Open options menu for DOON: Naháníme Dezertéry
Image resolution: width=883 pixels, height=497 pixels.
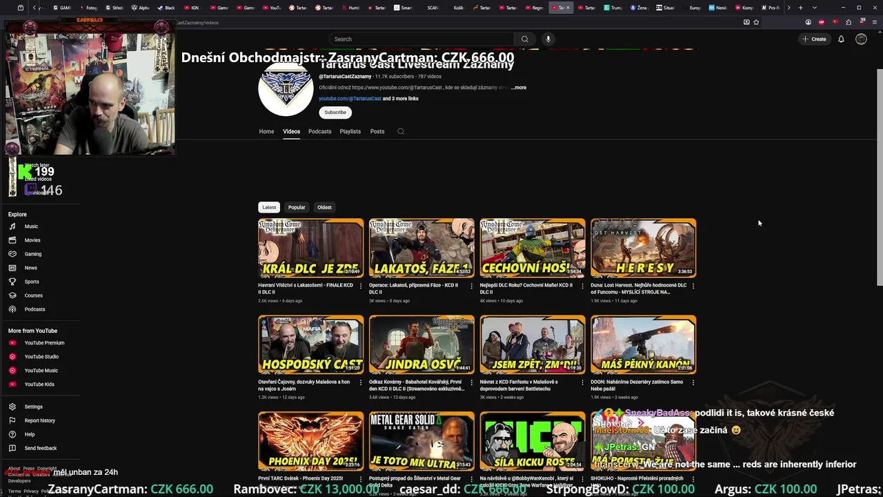693,382
